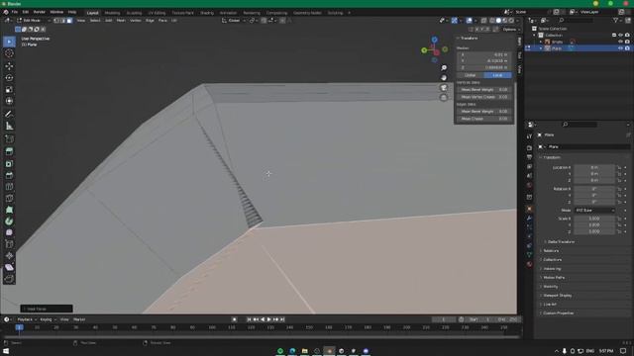The width and height of the screenshot is (634, 356).
Task: Click the move view hand icon
Action: pyautogui.click(x=444, y=77)
